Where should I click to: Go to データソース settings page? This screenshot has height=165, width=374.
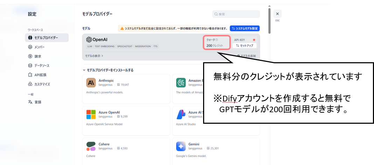[42, 65]
